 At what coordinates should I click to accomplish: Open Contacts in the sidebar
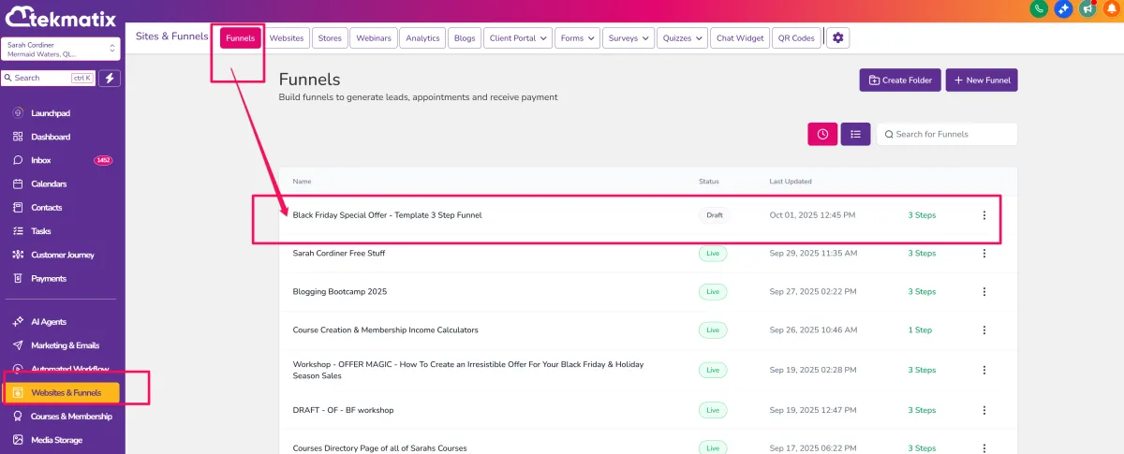pyautogui.click(x=46, y=208)
